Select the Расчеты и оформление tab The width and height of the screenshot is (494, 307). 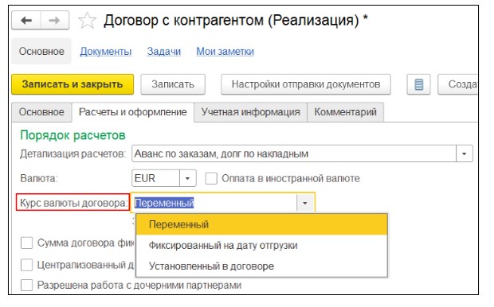pos(132,112)
